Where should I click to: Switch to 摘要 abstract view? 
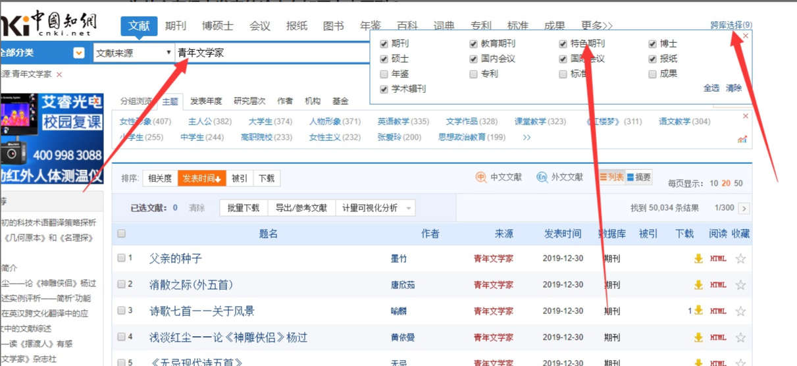tap(638, 178)
